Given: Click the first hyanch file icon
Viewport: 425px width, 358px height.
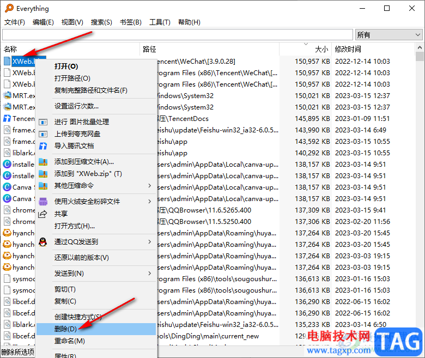Looking at the screenshot, I should point(7,233).
